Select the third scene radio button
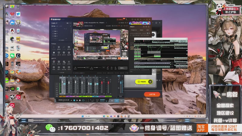Image resolution: width=242 pixels, height=136 pixels. pyautogui.click(x=53, y=34)
